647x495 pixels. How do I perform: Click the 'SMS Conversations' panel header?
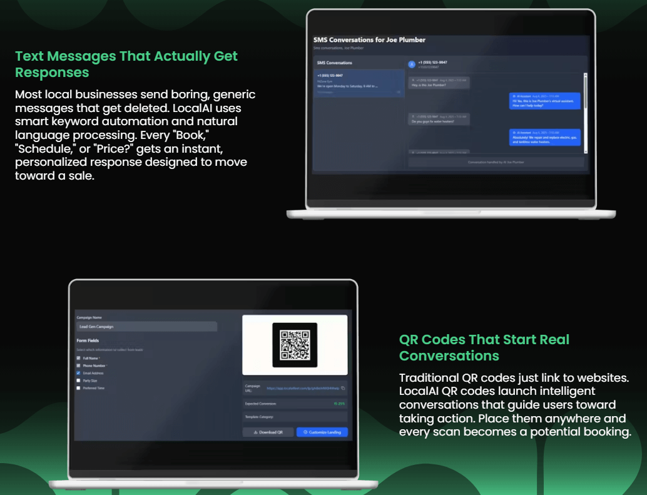335,63
